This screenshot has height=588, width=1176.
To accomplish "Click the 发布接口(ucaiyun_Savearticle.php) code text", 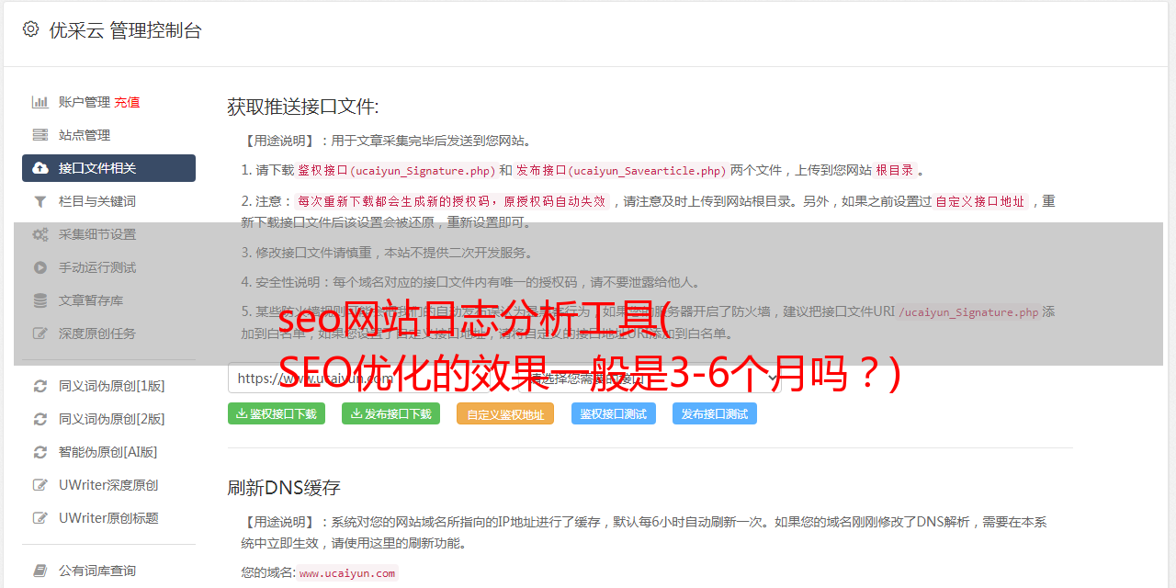I will (x=621, y=171).
